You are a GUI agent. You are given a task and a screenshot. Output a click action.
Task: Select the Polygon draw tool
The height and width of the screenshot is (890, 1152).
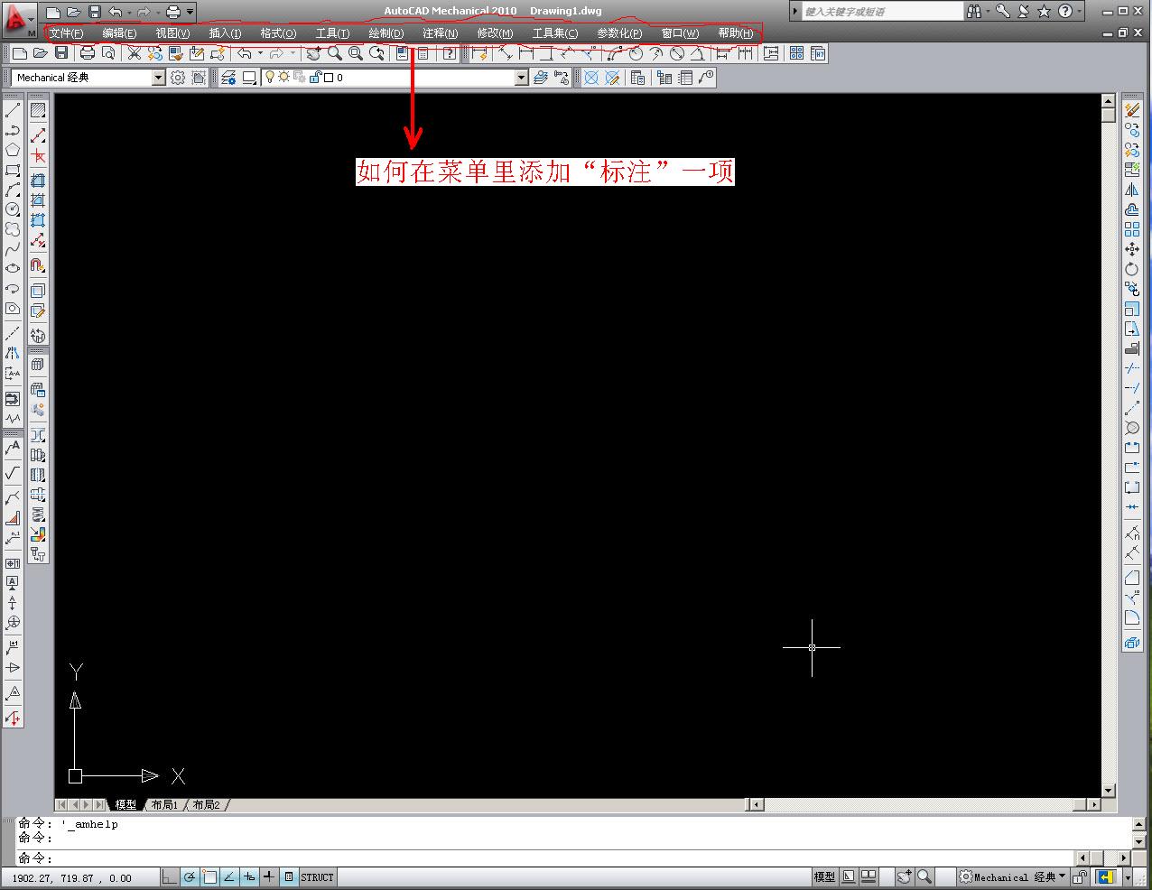click(x=13, y=150)
